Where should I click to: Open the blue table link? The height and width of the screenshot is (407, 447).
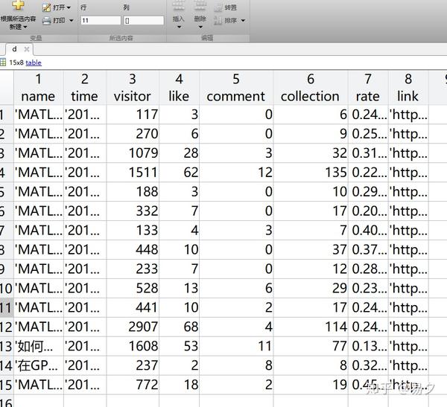coord(34,63)
